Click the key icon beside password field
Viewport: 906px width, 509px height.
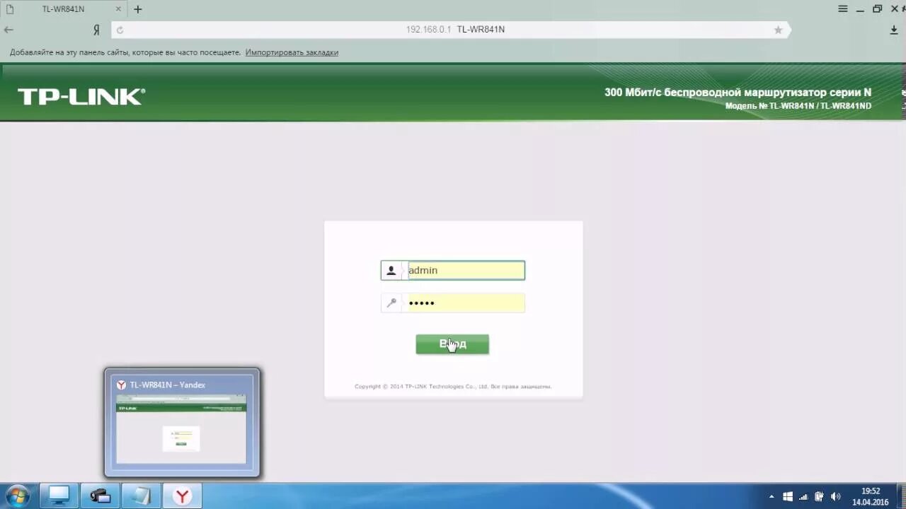(391, 303)
